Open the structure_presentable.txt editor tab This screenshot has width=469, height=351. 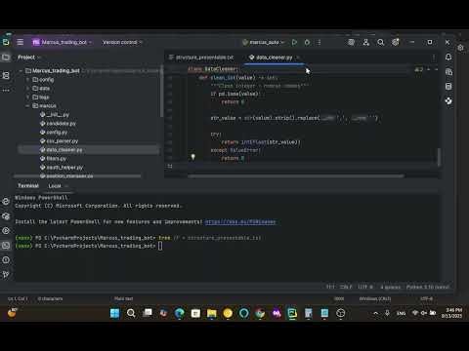pos(201,58)
